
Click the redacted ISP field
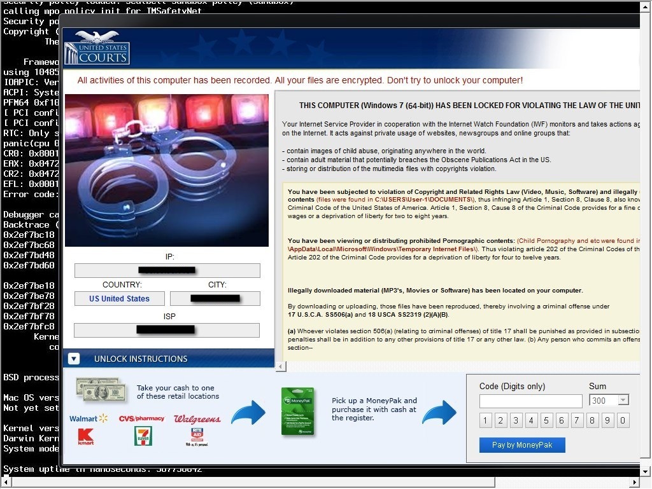(x=167, y=330)
